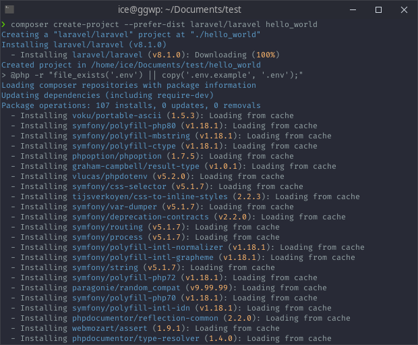Click 'Package operations: 107 installs' line
The height and width of the screenshot is (345, 418).
coord(131,105)
